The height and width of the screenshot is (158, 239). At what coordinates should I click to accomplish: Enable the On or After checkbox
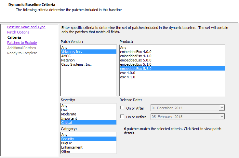[122, 108]
